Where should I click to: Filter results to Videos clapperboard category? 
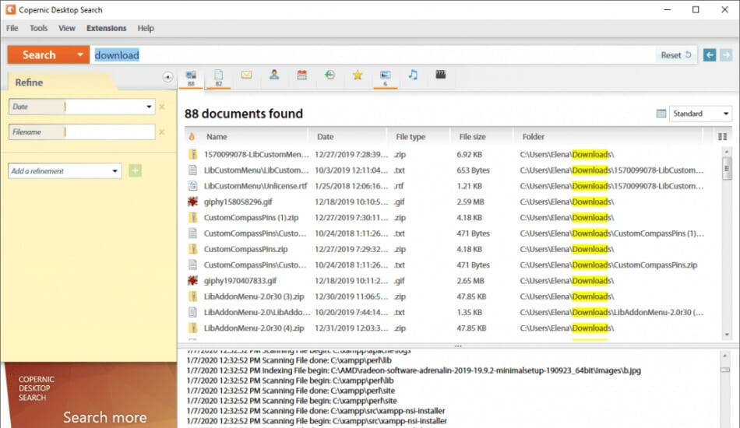click(x=441, y=75)
